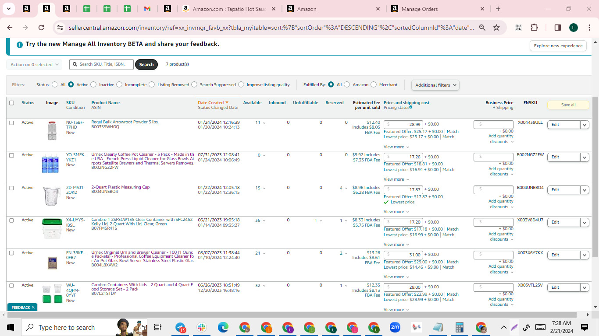Switch to the tab titled Amazon
599x336 pixels.
pos(334,9)
